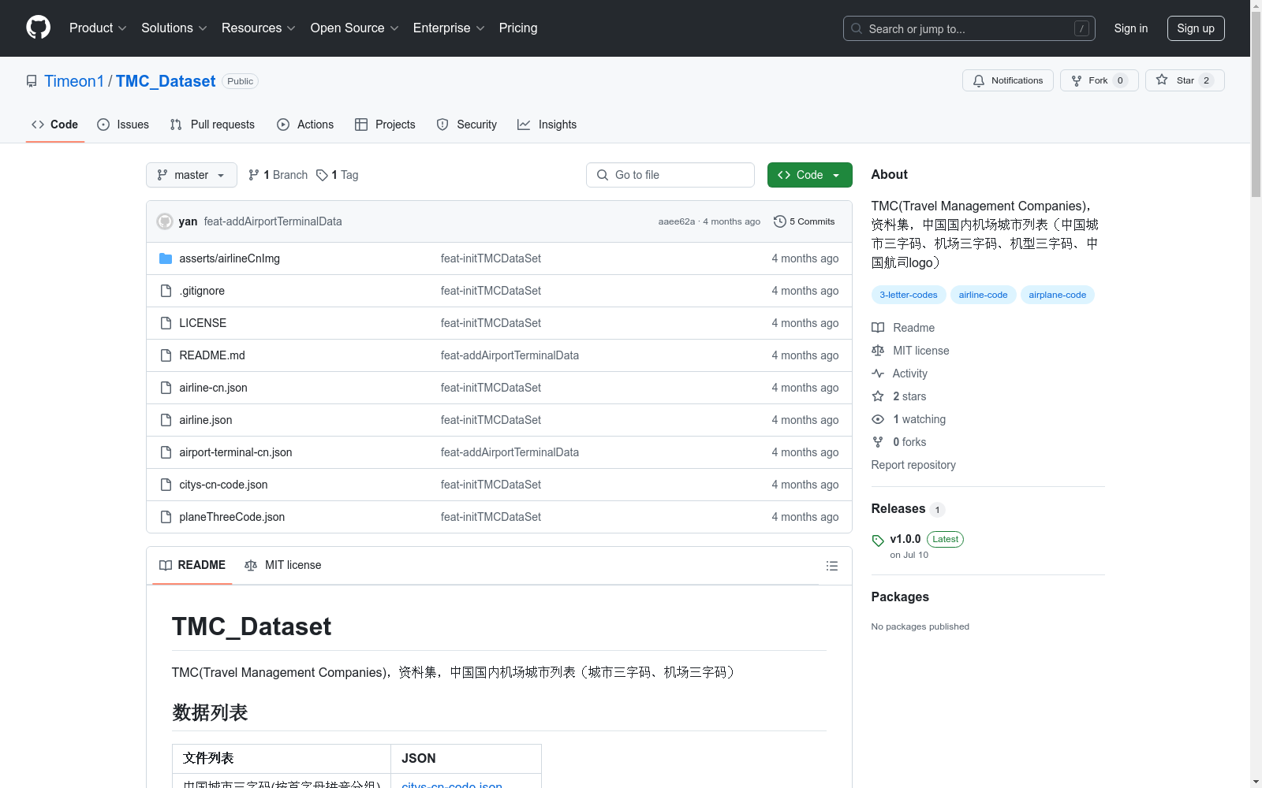Select the 3-letter-codes topic tag
The width and height of the screenshot is (1262, 788).
(x=909, y=295)
